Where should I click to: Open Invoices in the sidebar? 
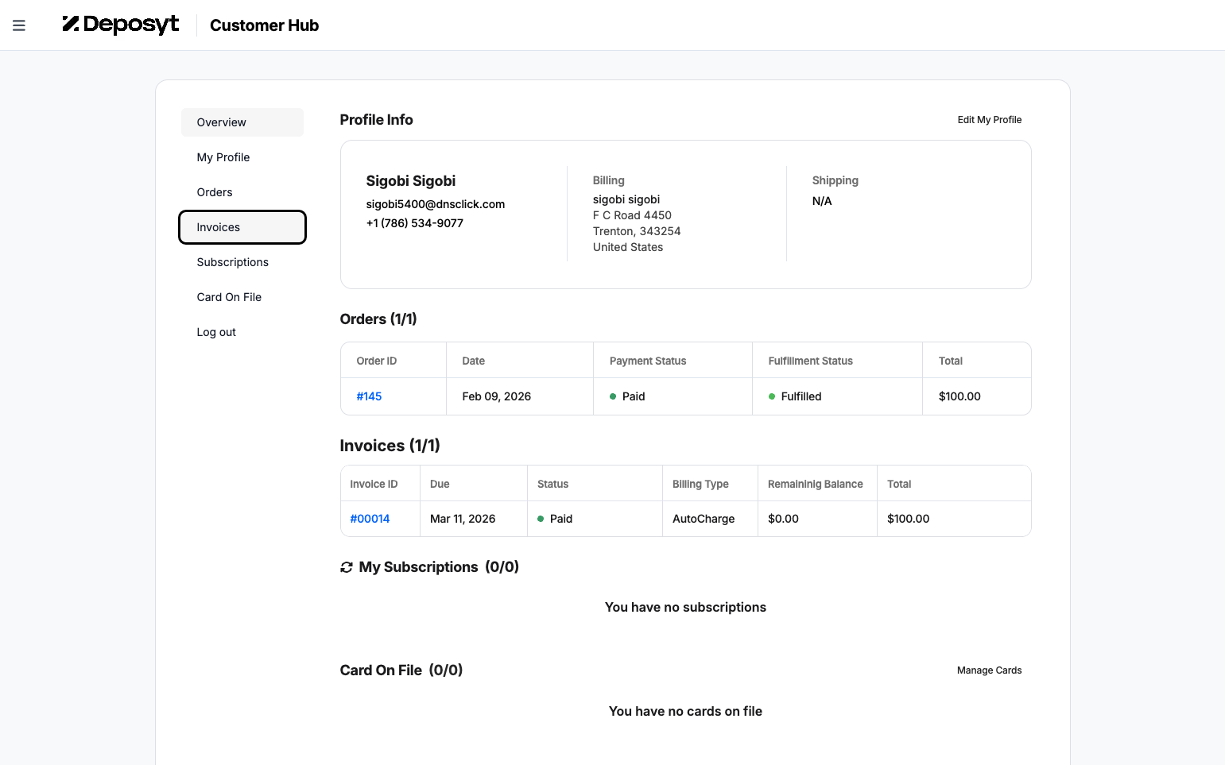(x=242, y=227)
